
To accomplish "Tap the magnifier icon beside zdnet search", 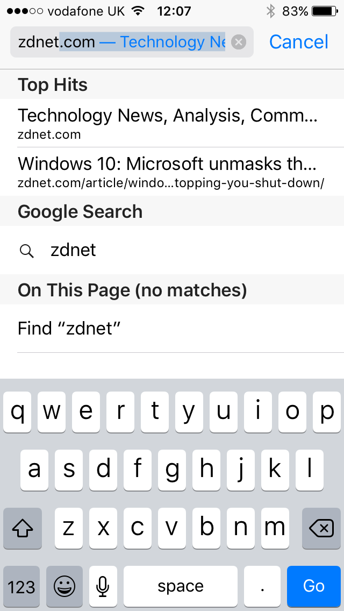I will pos(26,250).
